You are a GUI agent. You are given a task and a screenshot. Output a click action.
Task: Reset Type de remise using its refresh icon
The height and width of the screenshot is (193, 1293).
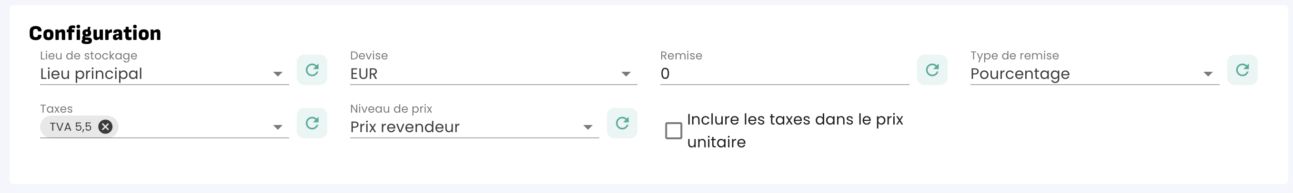pyautogui.click(x=1242, y=70)
